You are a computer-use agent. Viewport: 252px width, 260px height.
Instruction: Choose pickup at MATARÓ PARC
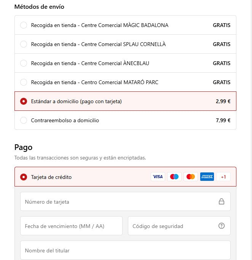pos(24,82)
